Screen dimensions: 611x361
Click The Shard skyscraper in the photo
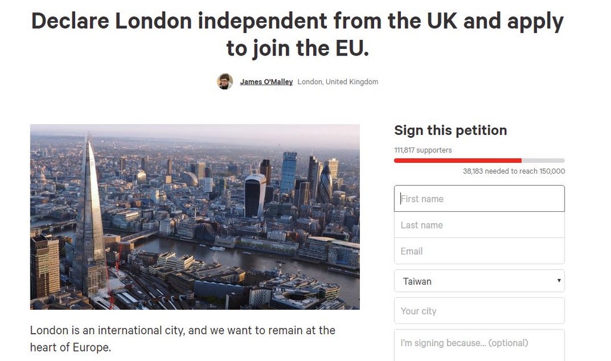click(x=90, y=221)
